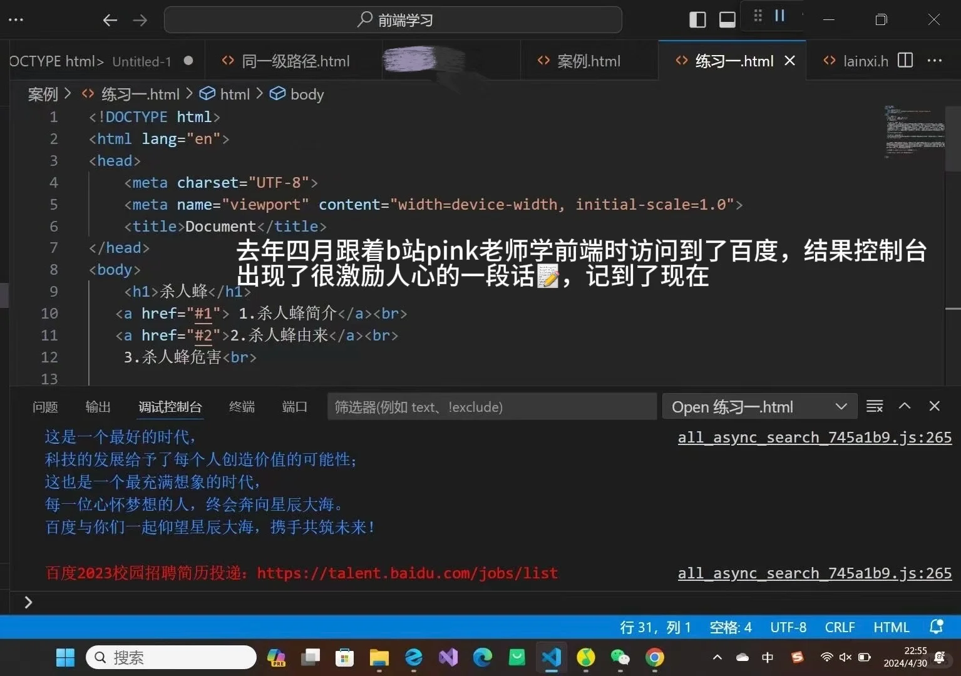The width and height of the screenshot is (961, 676).
Task: Click line number 8 in the gutter
Action: [x=54, y=269]
